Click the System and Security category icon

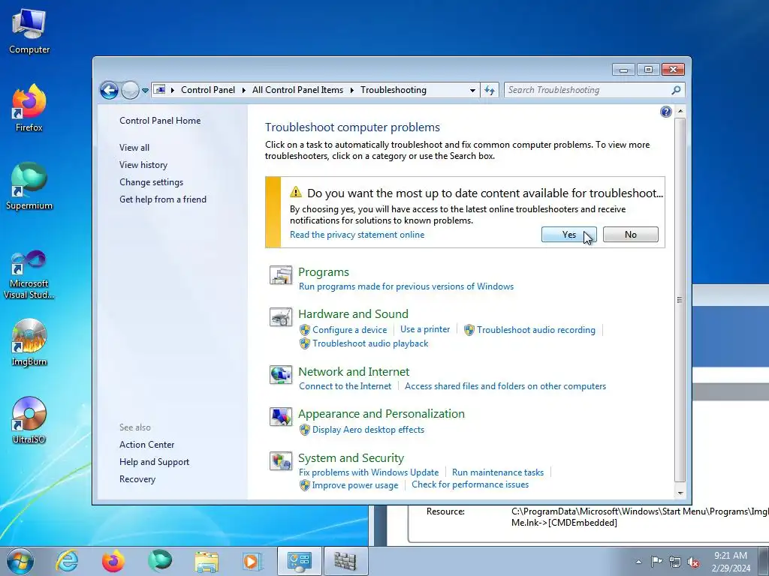281,461
